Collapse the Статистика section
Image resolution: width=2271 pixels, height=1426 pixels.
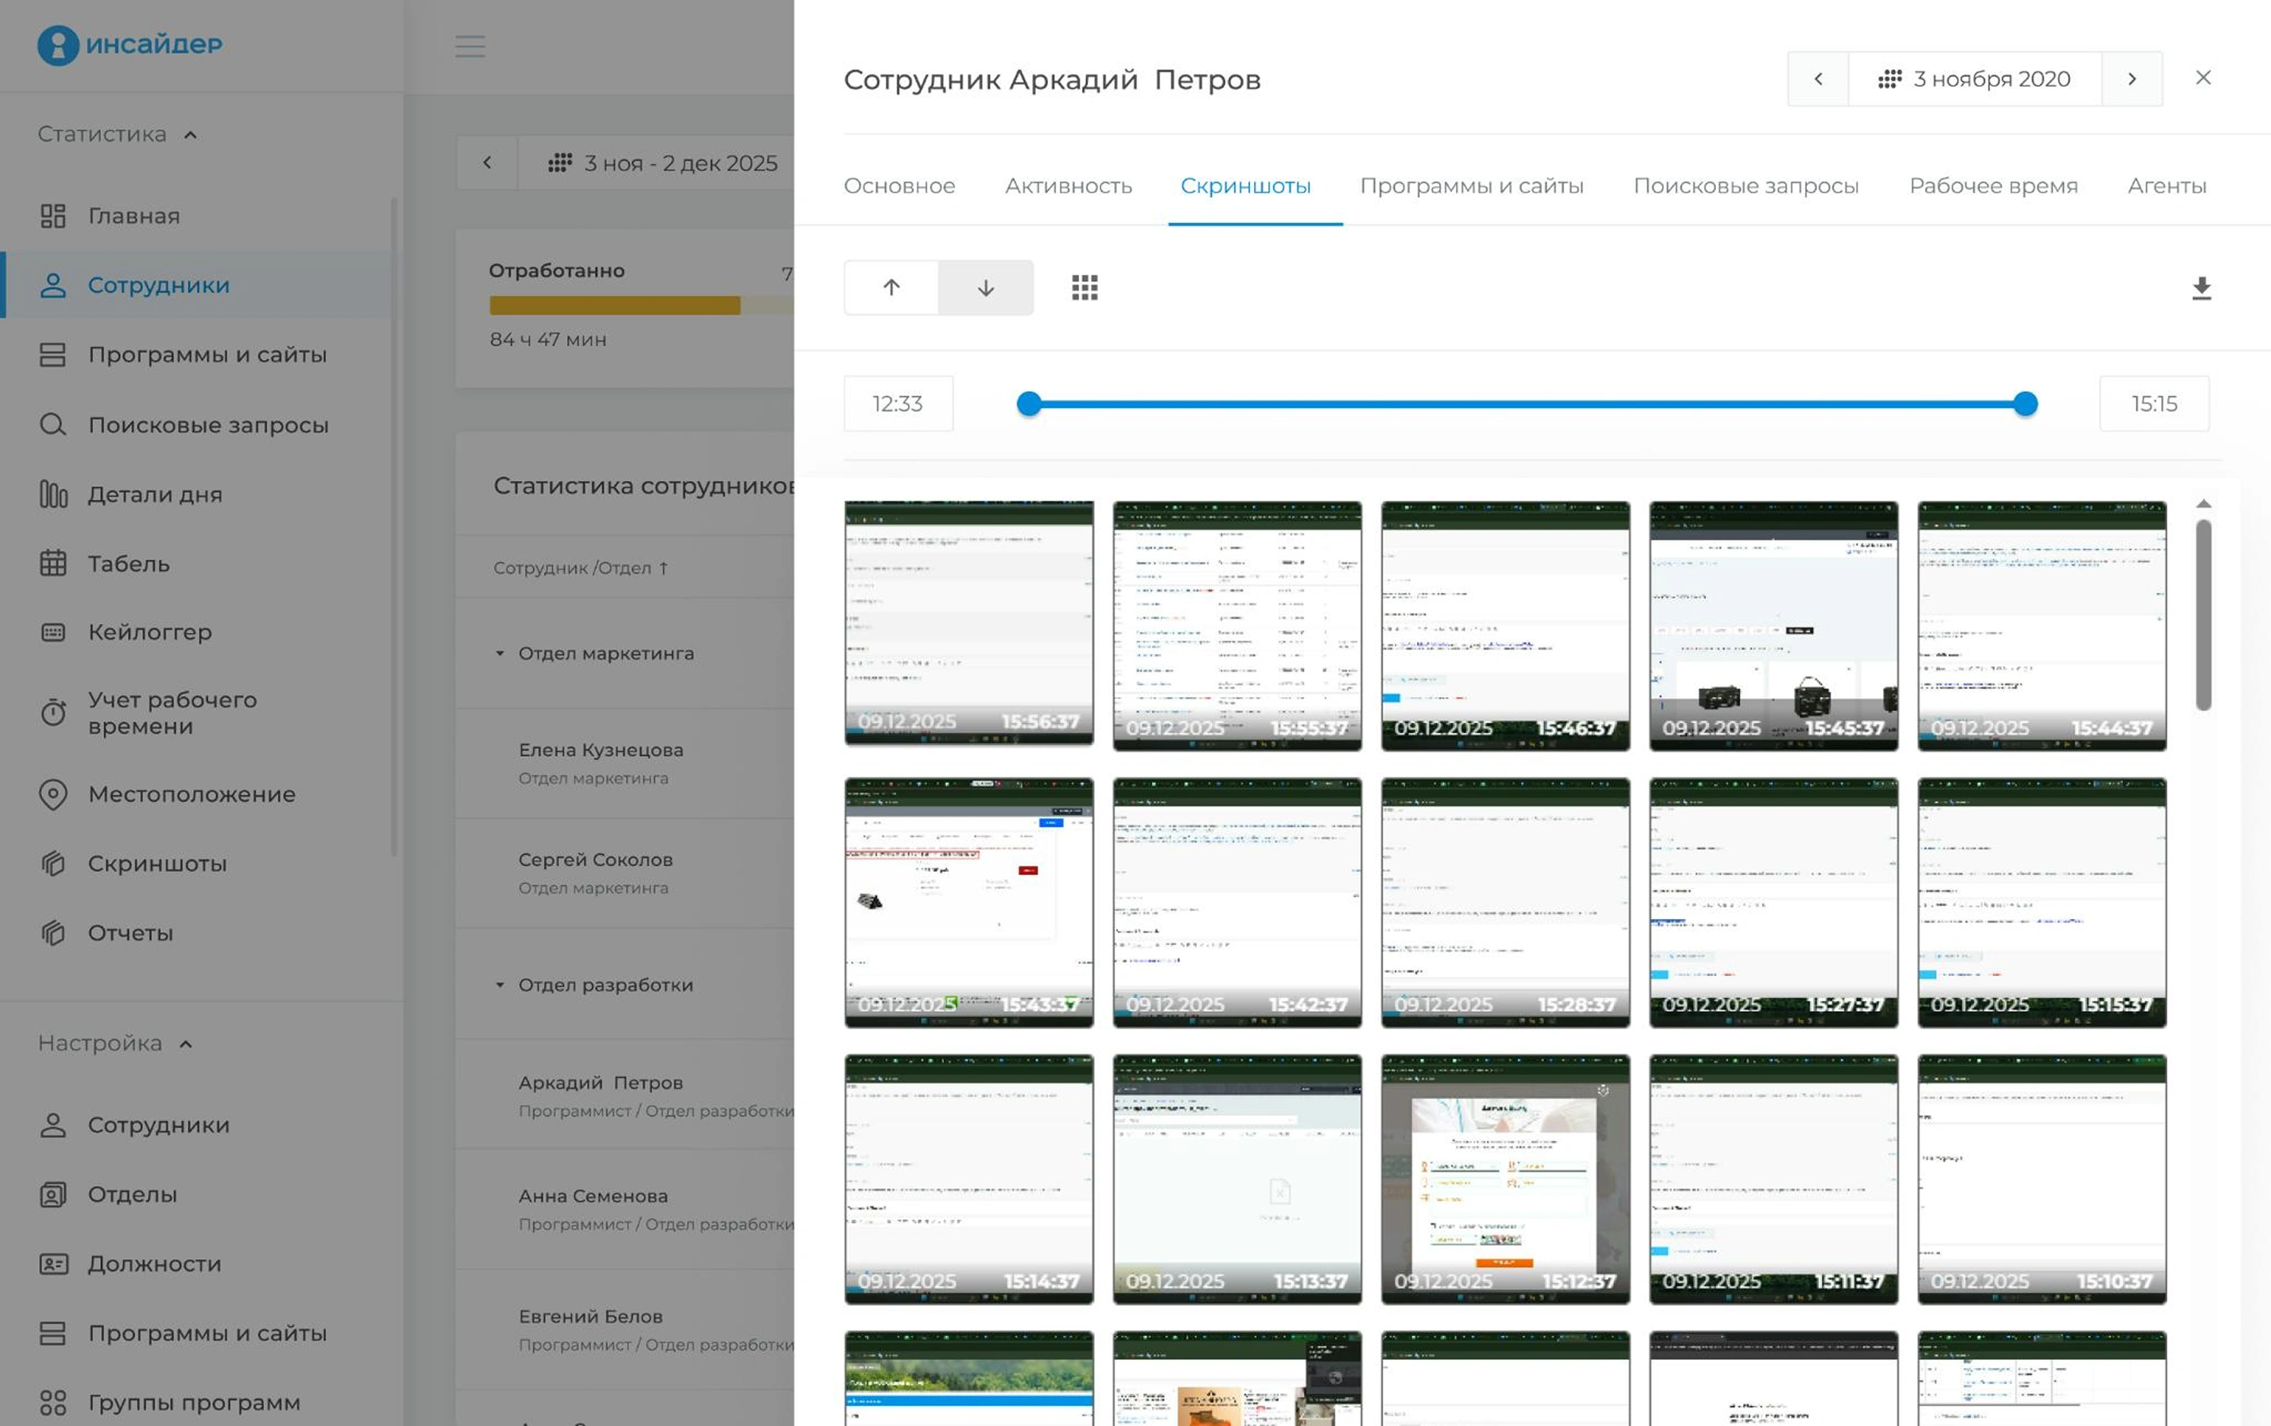click(191, 135)
